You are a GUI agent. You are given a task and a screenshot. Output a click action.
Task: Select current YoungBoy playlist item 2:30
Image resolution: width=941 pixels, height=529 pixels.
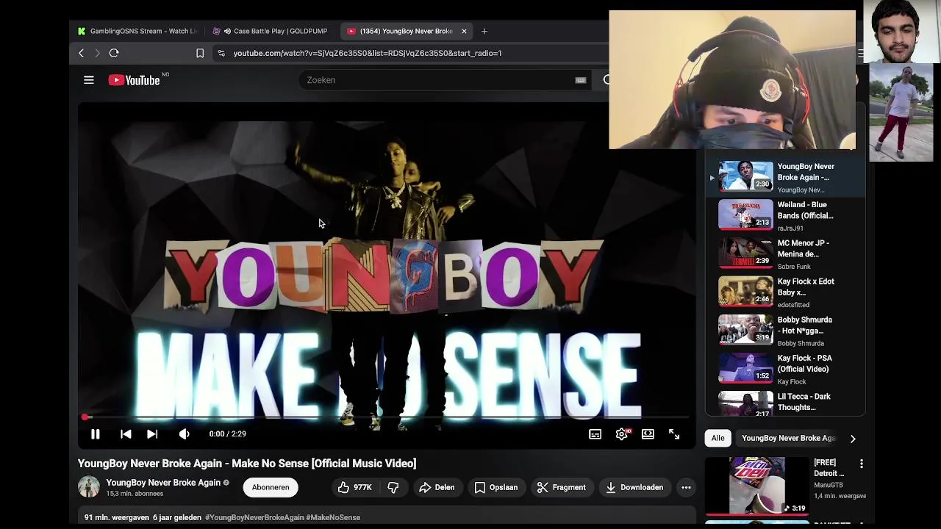point(784,177)
